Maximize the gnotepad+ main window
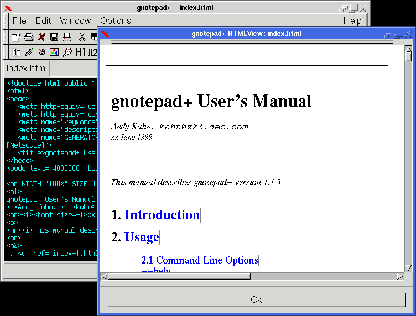 coord(353,8)
